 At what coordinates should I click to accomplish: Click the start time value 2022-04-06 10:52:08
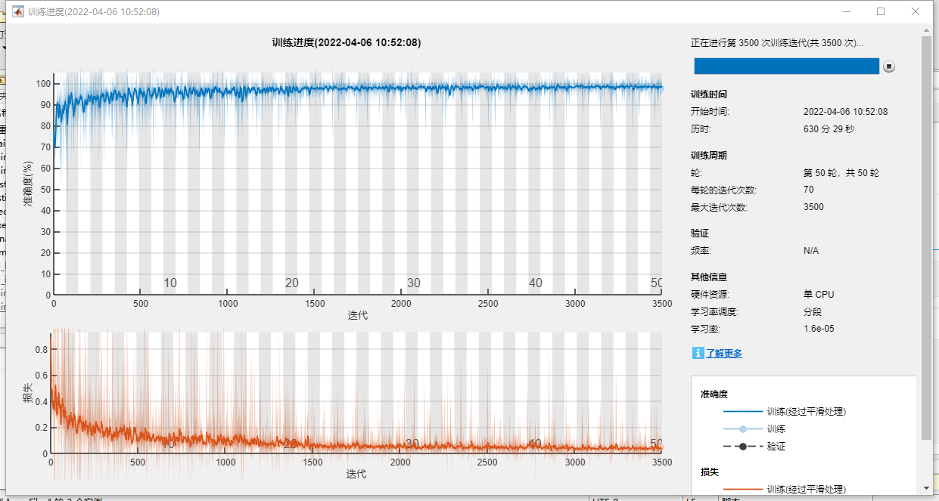(x=845, y=112)
